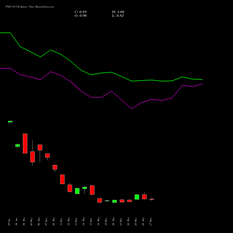Select the red candle for 26 May
233x233 pixels.
144,197
